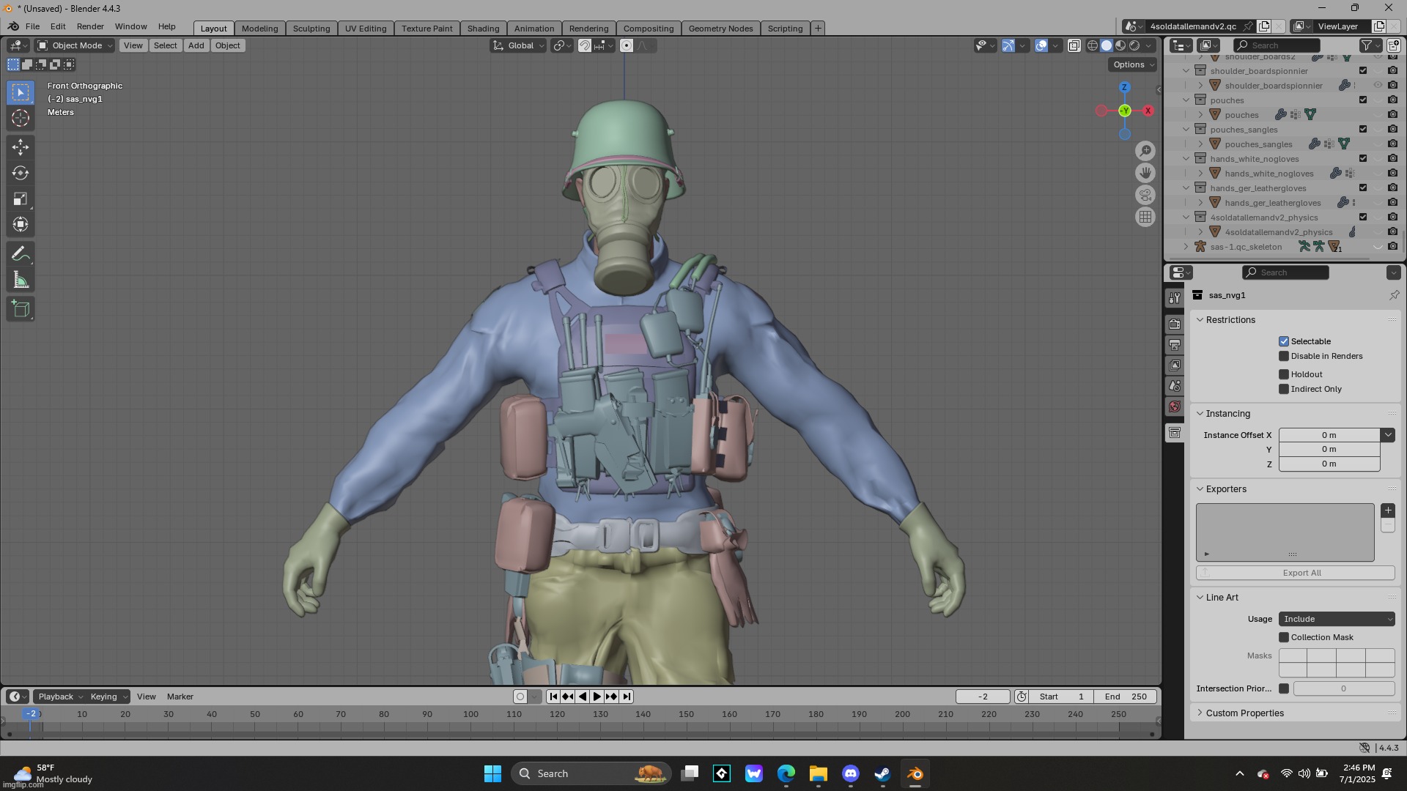Enable the Holdout checkbox
The height and width of the screenshot is (791, 1407).
tap(1284, 374)
